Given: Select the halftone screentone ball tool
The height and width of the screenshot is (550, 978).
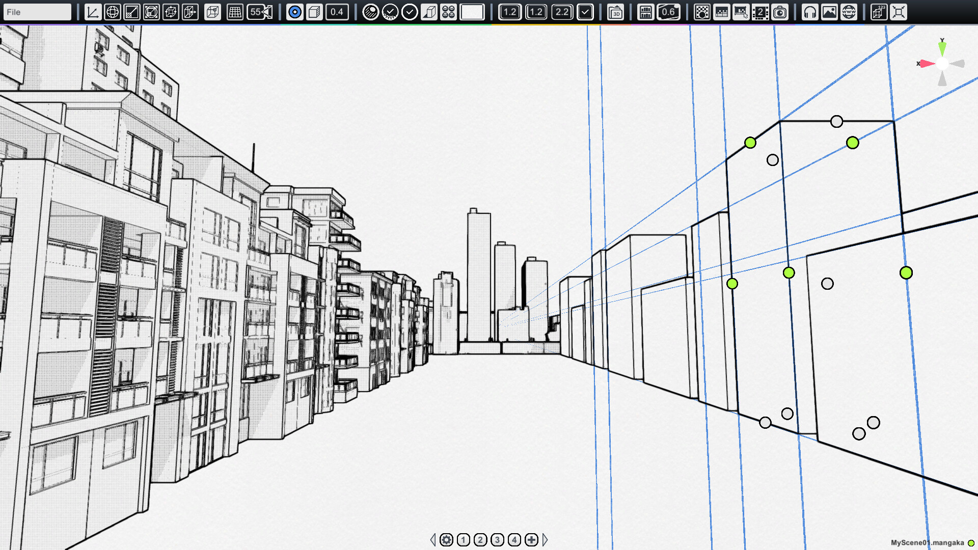Looking at the screenshot, I should pyautogui.click(x=371, y=12).
